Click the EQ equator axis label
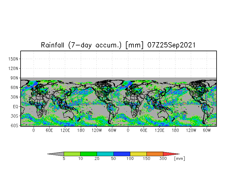Screen dimensions: 227x177 tap(16, 107)
